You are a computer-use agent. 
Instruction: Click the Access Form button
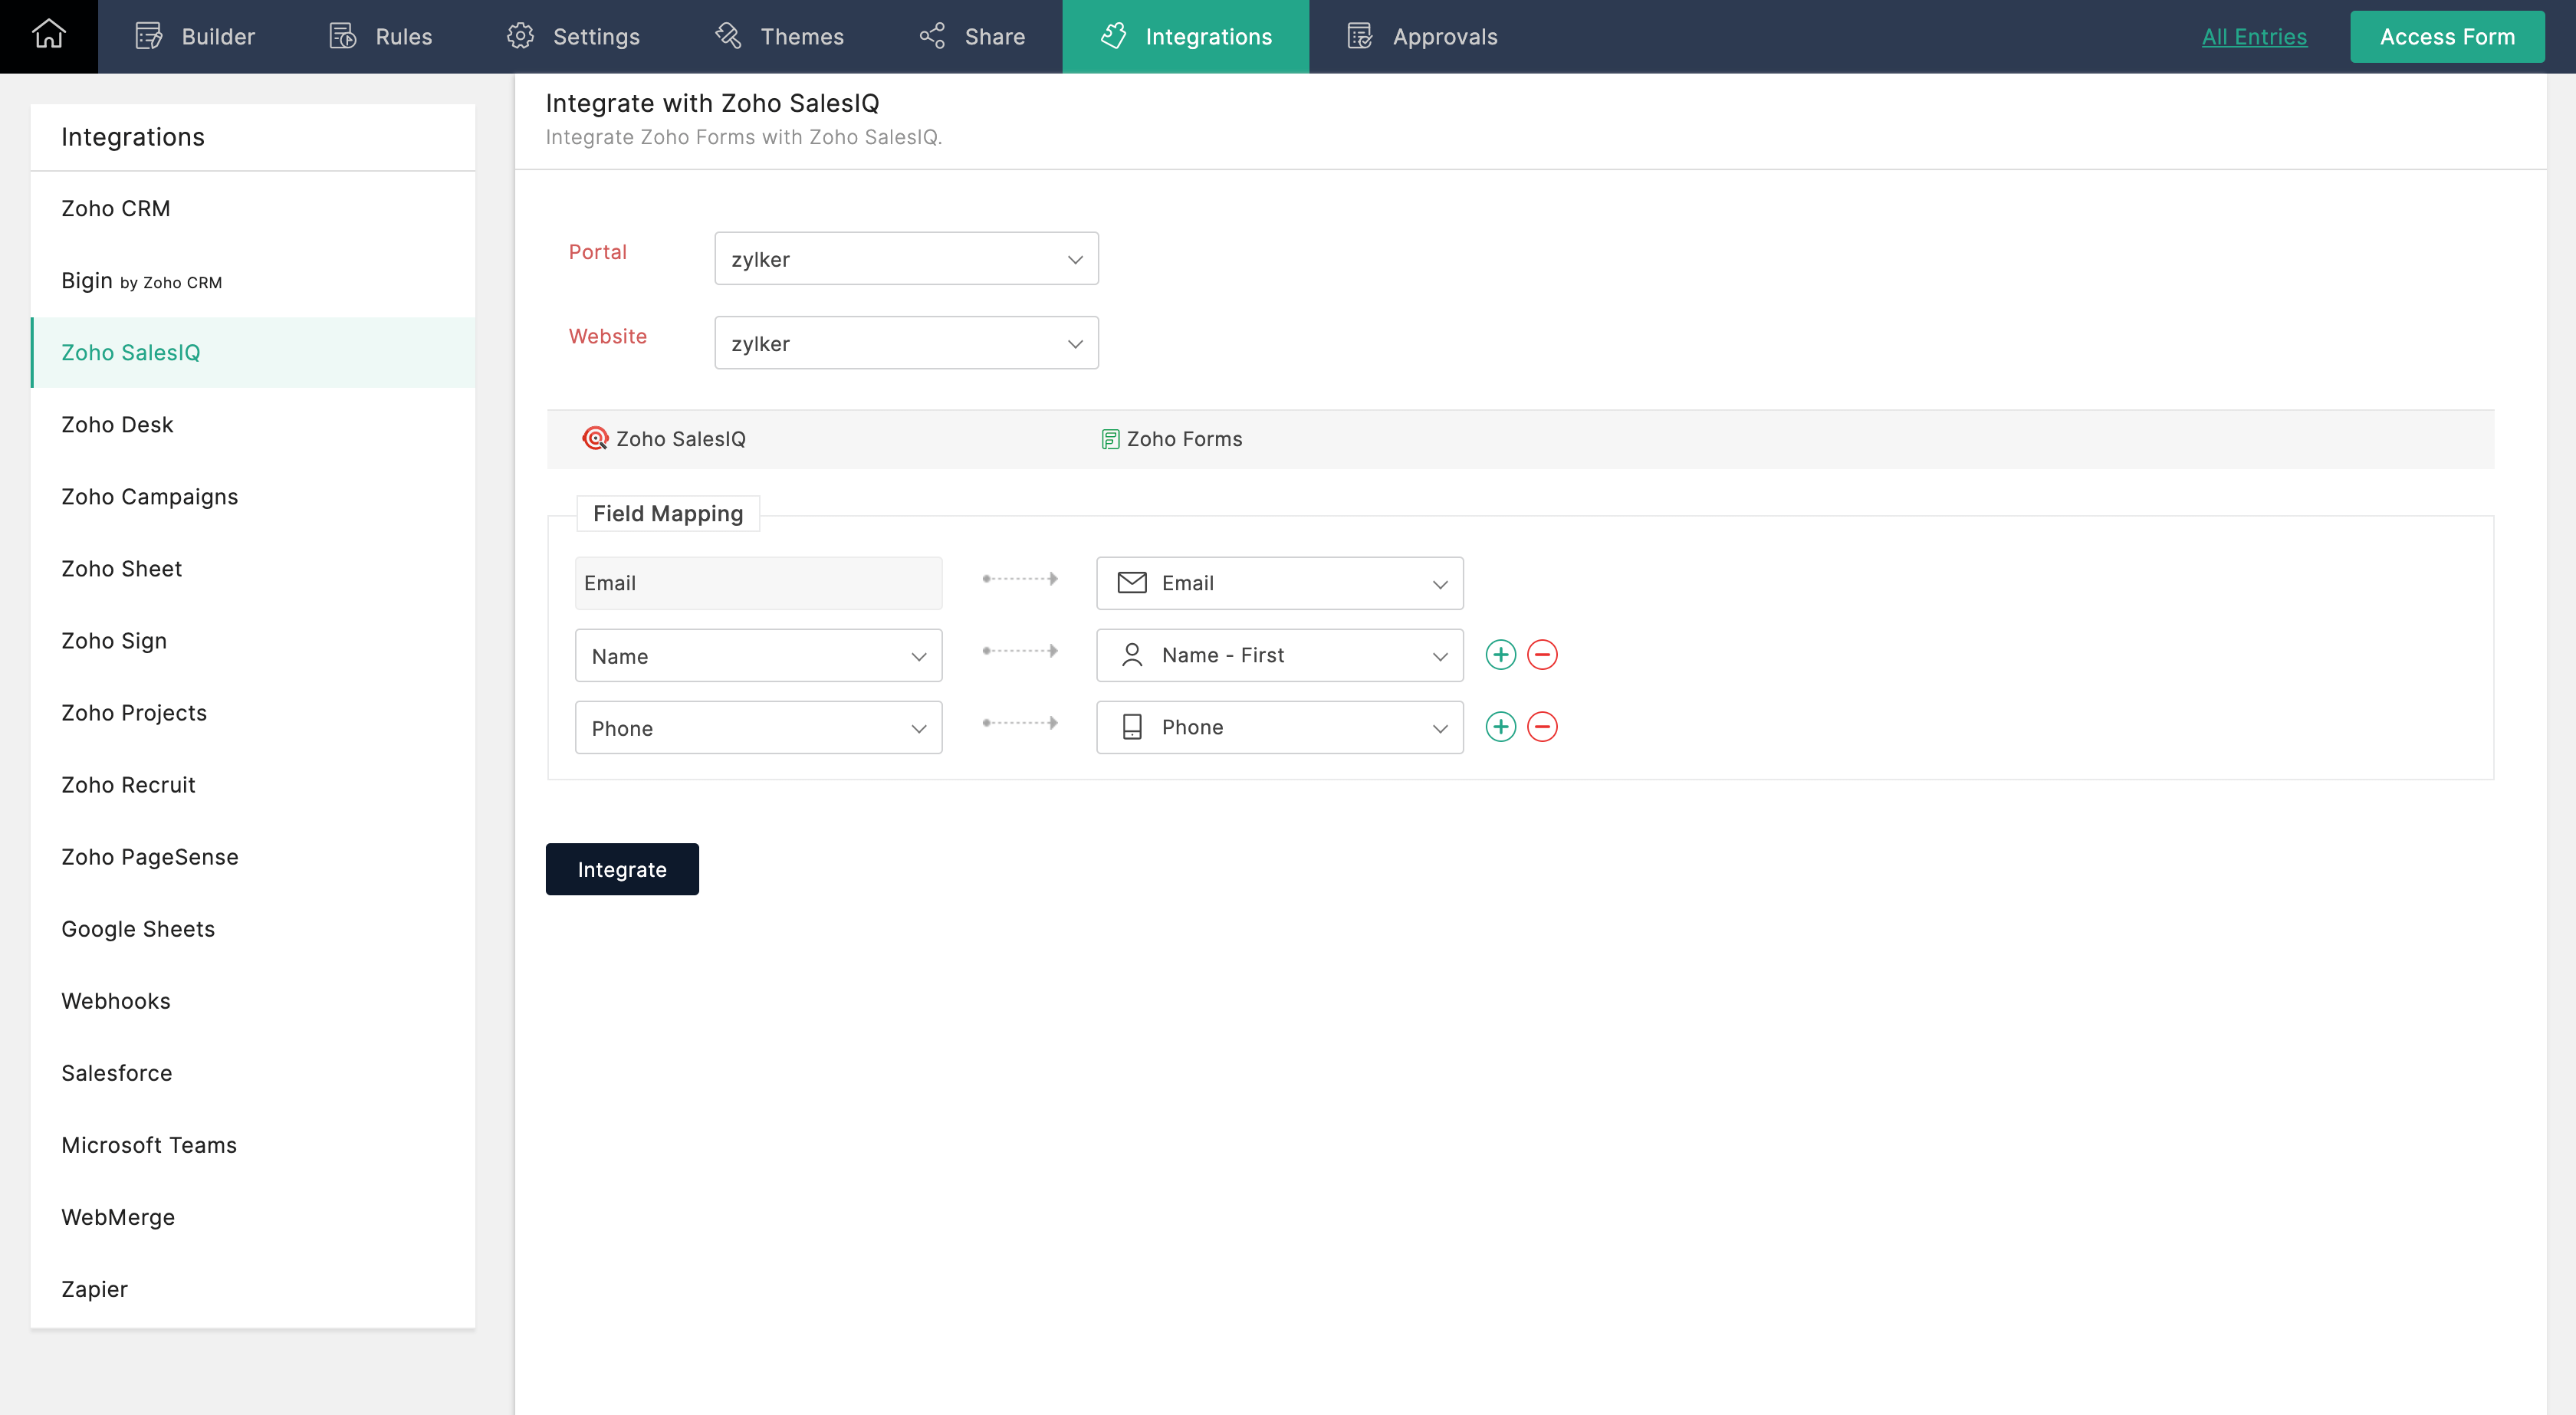point(2447,34)
